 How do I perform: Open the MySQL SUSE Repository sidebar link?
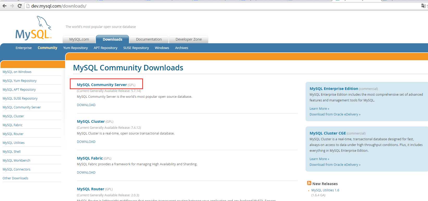pos(20,98)
